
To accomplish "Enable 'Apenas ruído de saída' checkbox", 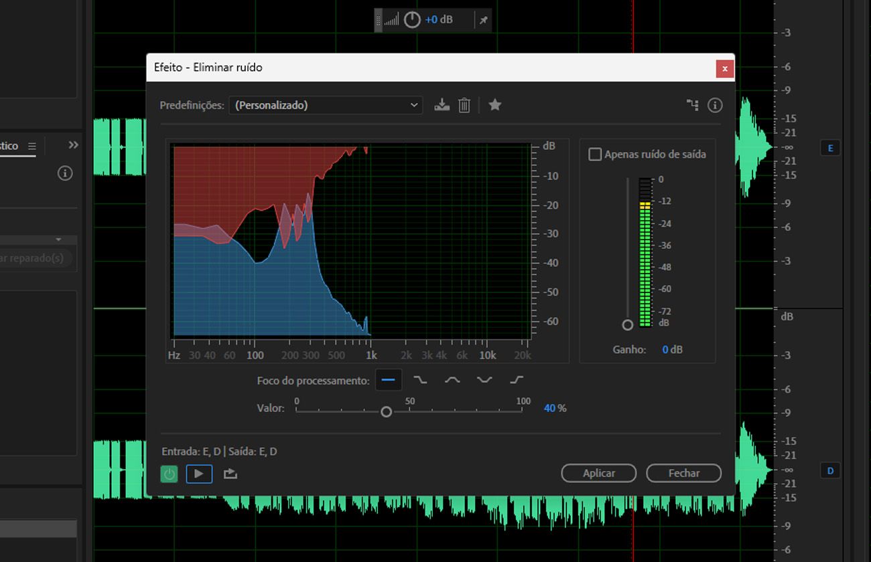I will pos(595,155).
